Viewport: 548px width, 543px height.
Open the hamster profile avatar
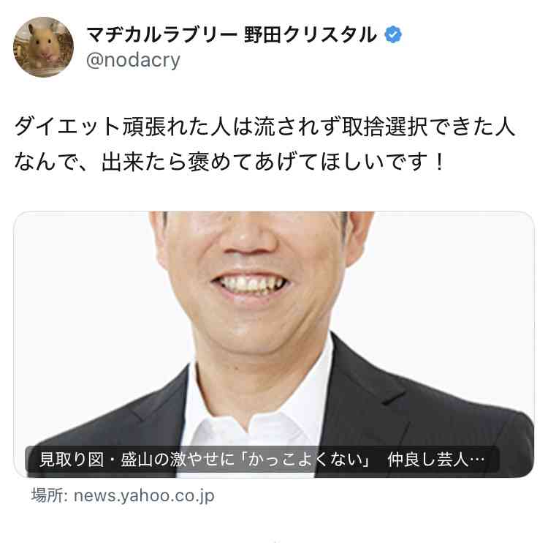pyautogui.click(x=43, y=47)
